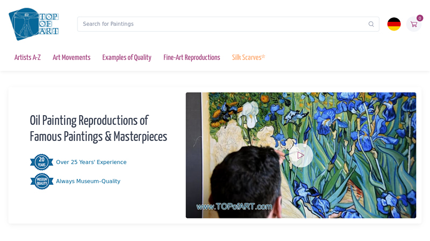Click the www.TOPofART.com watermark text

(234, 206)
